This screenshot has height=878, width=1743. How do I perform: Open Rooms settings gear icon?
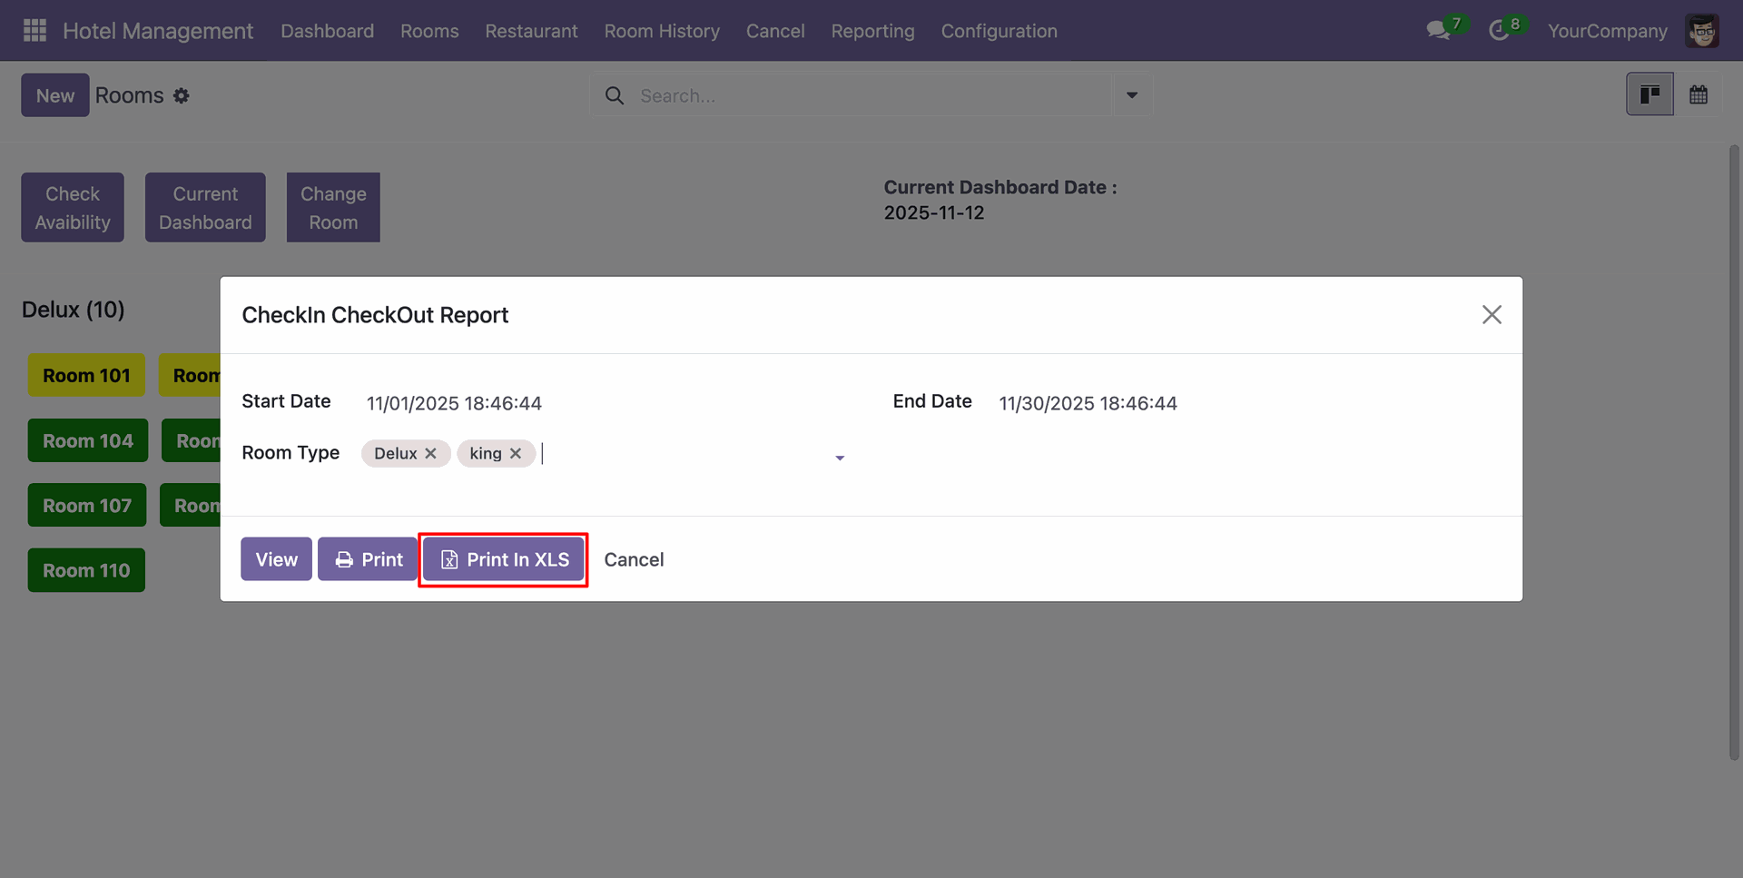coord(182,95)
